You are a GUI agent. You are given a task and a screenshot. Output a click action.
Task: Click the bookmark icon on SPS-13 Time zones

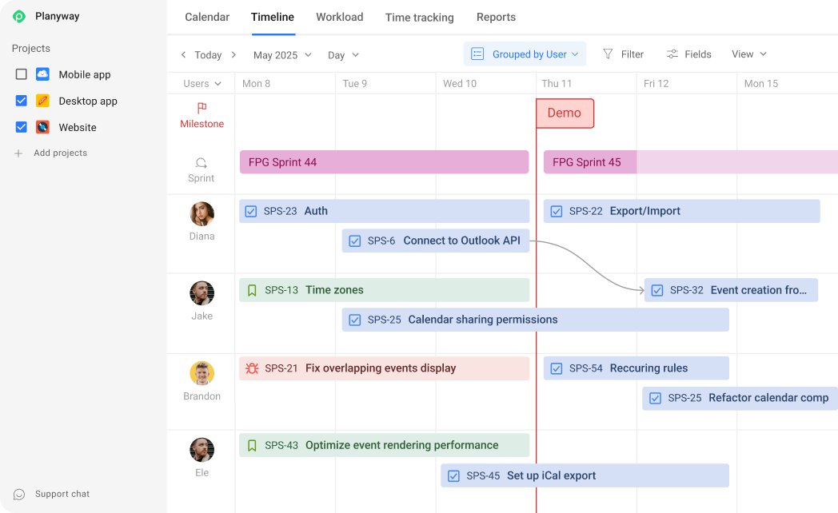coord(251,289)
